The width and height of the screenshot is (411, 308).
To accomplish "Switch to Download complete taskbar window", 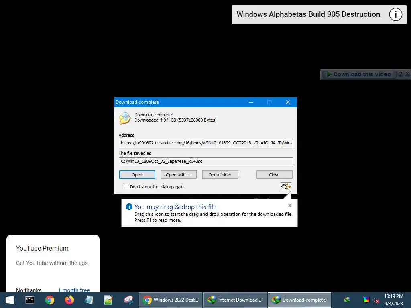I will 299,300.
